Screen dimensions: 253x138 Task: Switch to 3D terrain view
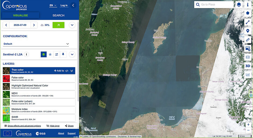(x=248, y=66)
